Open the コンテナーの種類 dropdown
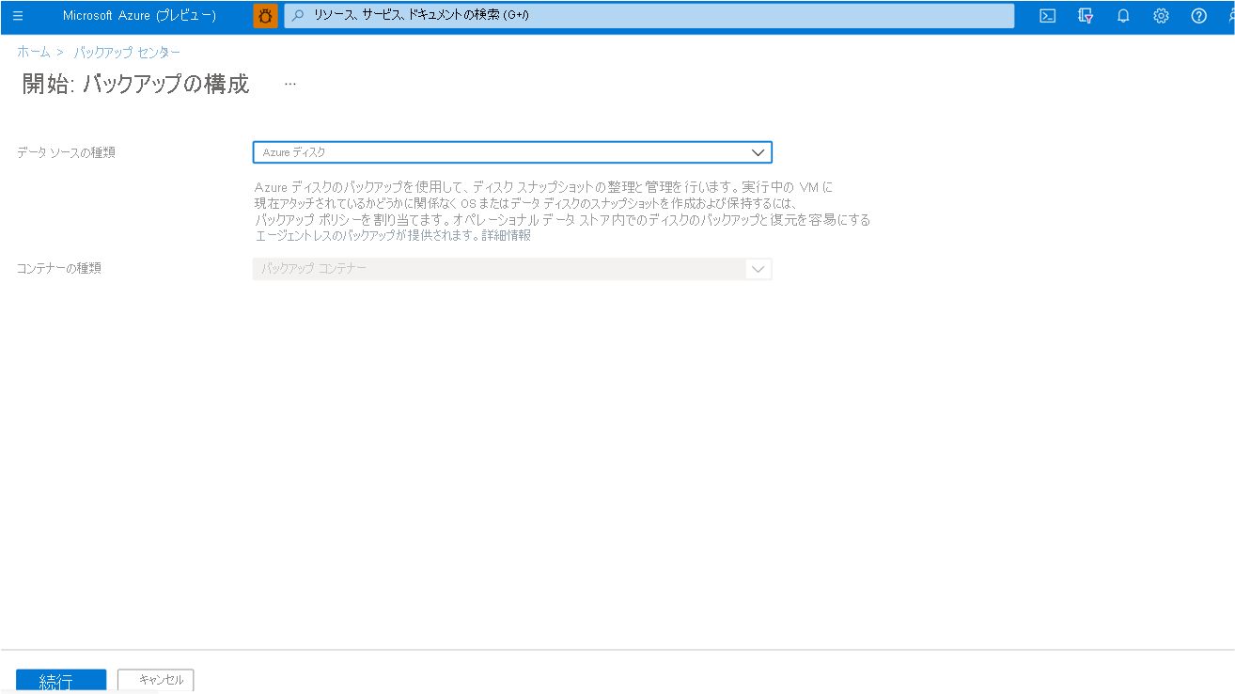The width and height of the screenshot is (1235, 694). coord(512,269)
